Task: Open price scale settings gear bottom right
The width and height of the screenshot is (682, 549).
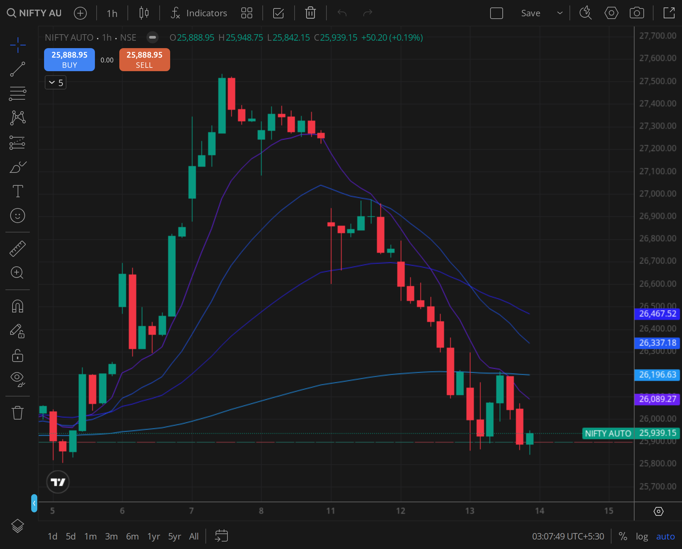Action: (x=658, y=511)
